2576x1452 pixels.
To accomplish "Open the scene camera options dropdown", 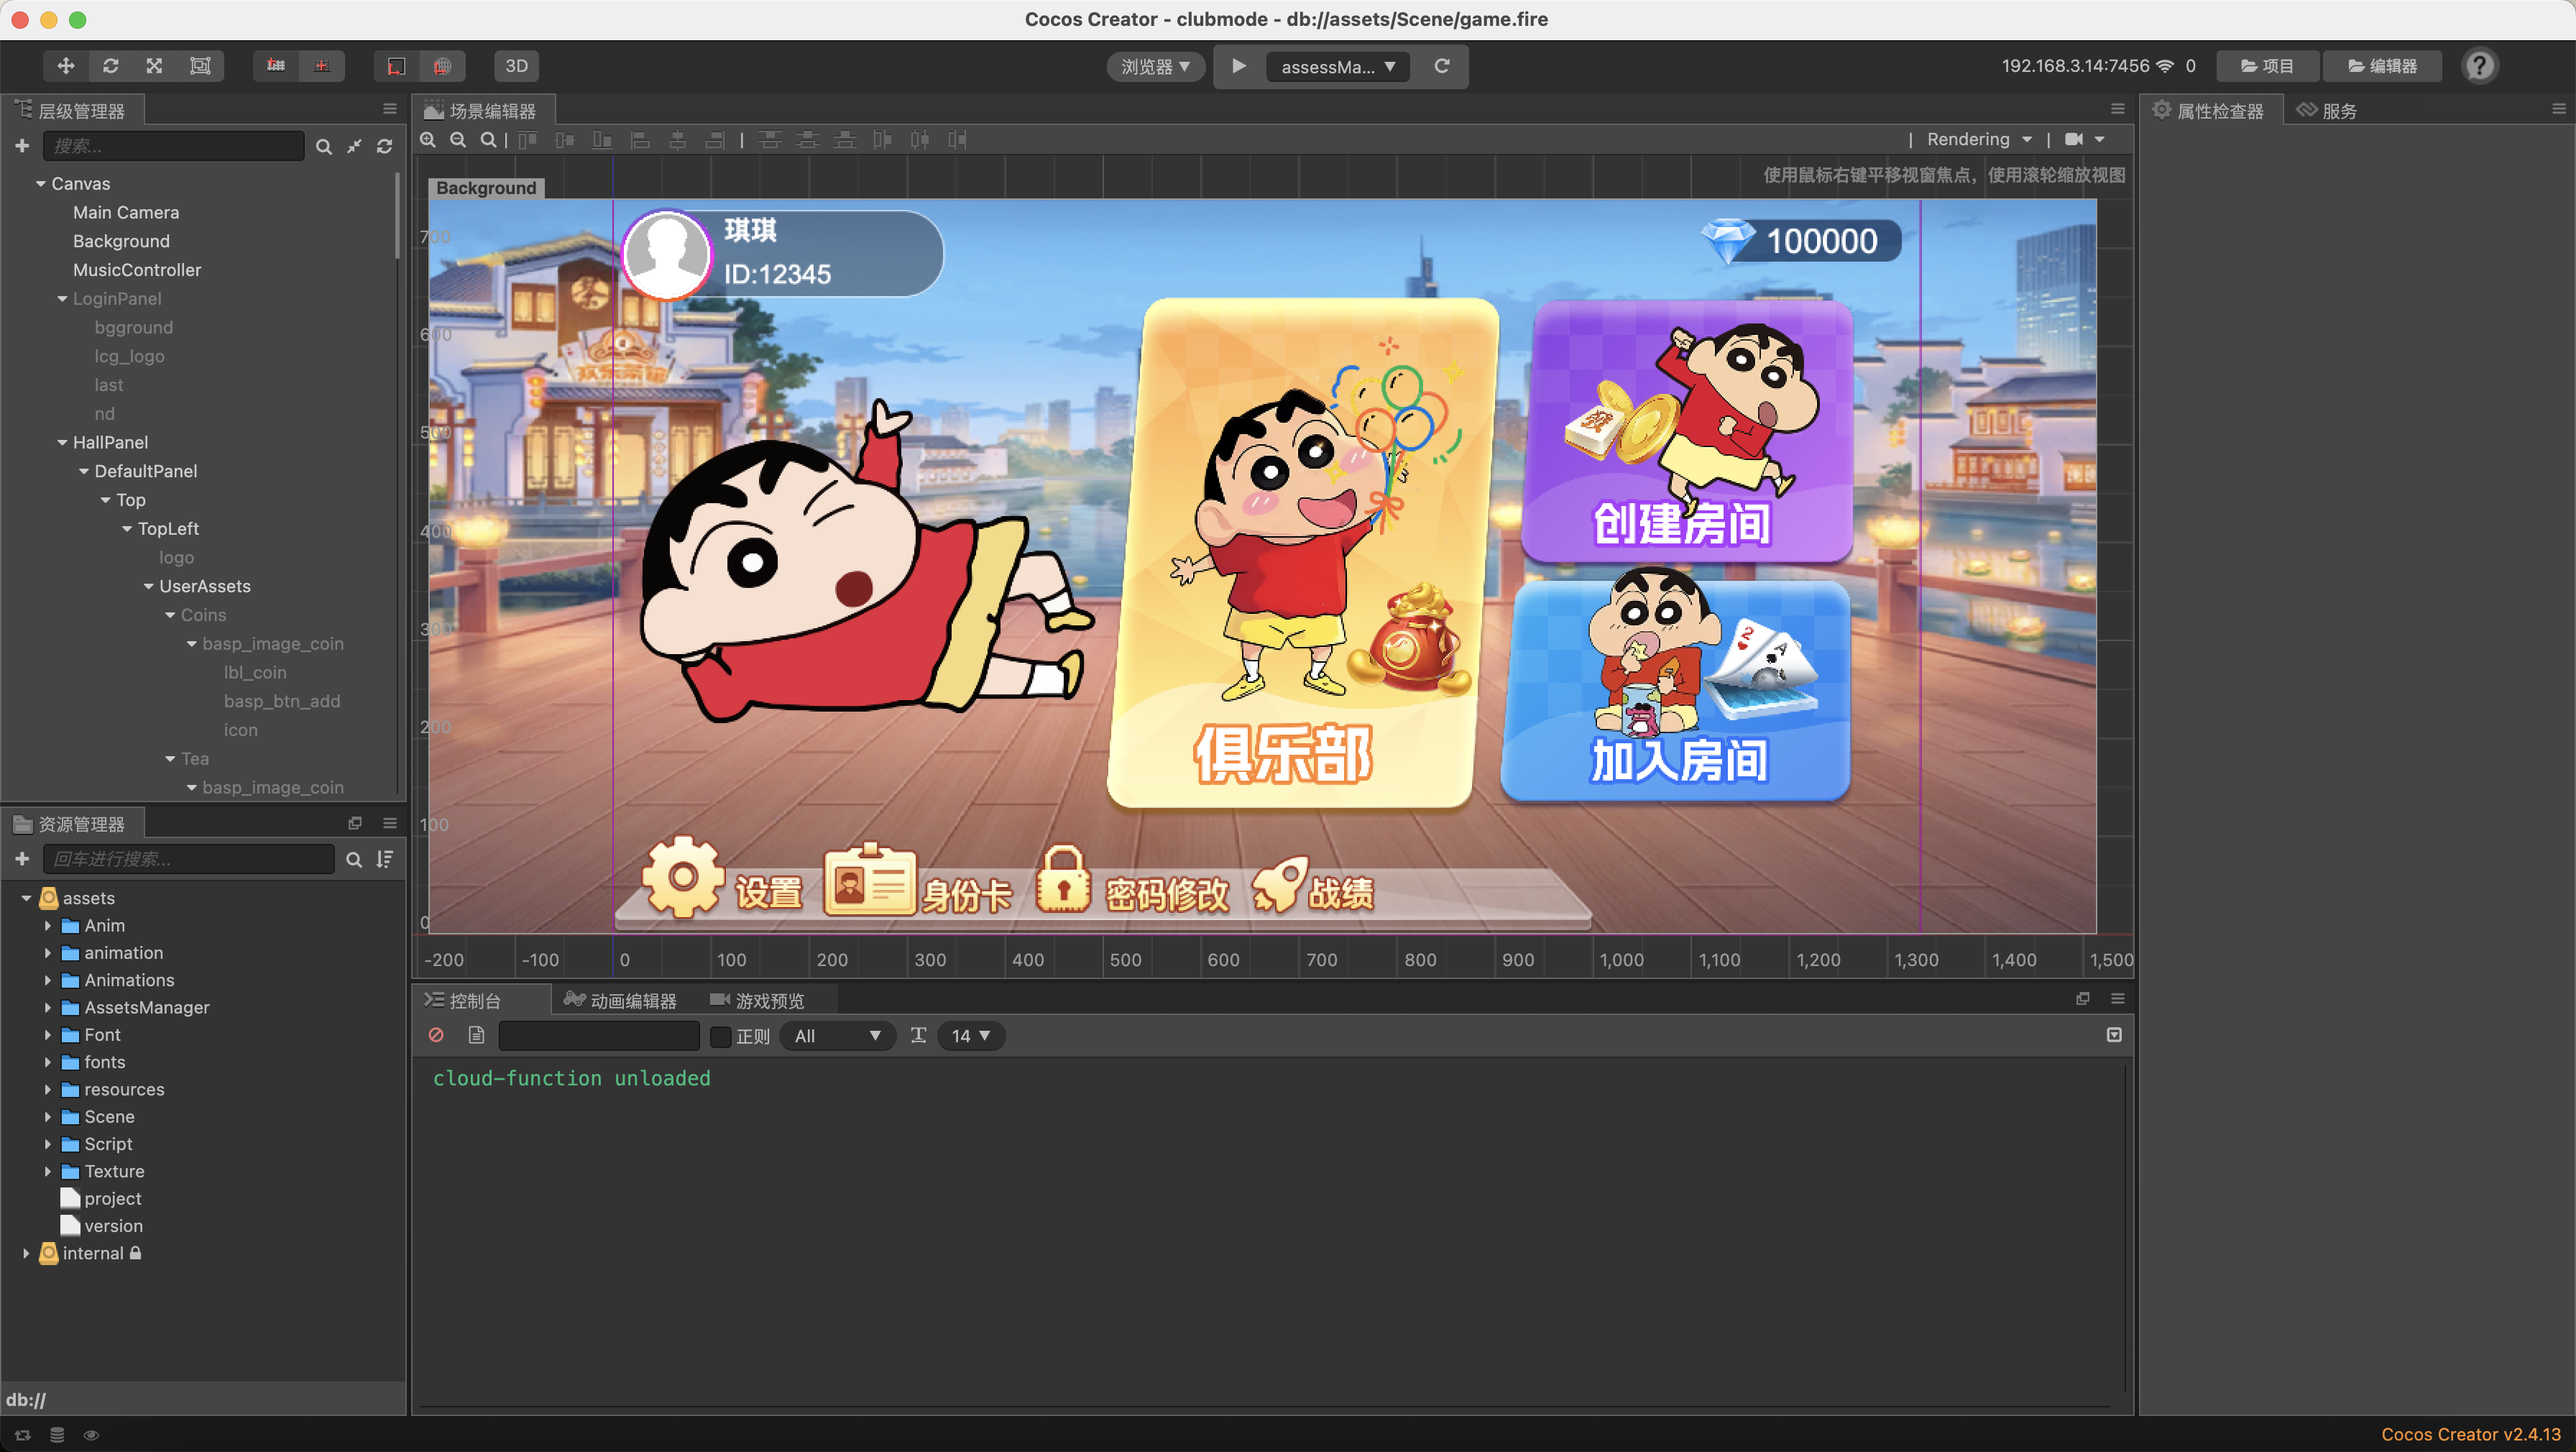I will pyautogui.click(x=2084, y=139).
